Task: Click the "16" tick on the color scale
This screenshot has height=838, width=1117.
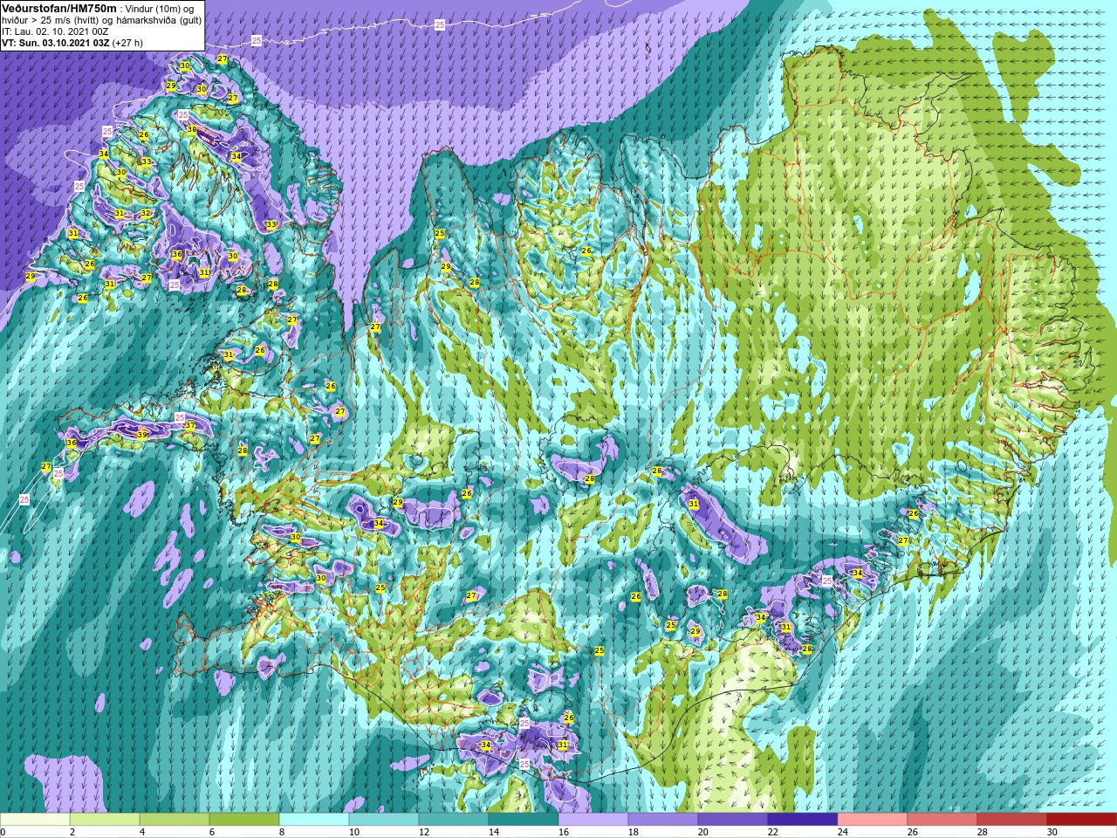Action: 565,833
